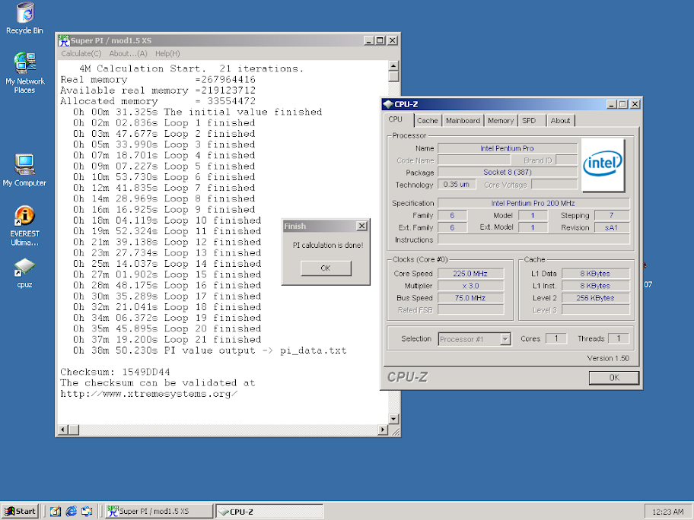Open the Recycle Bin desktop icon

click(x=25, y=18)
